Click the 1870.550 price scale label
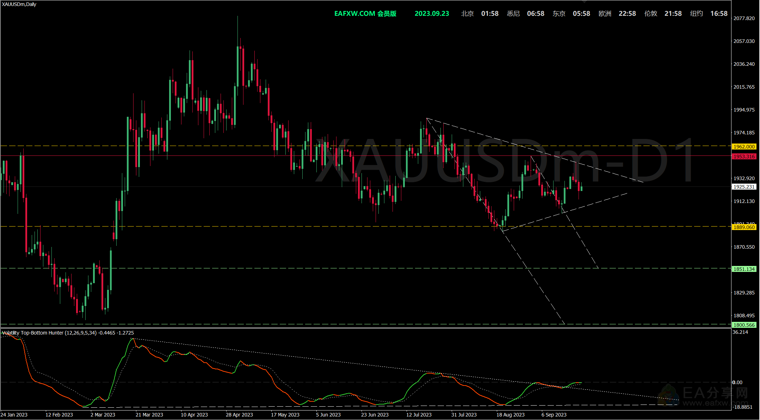Viewport: 760px width, 420px height. click(744, 247)
